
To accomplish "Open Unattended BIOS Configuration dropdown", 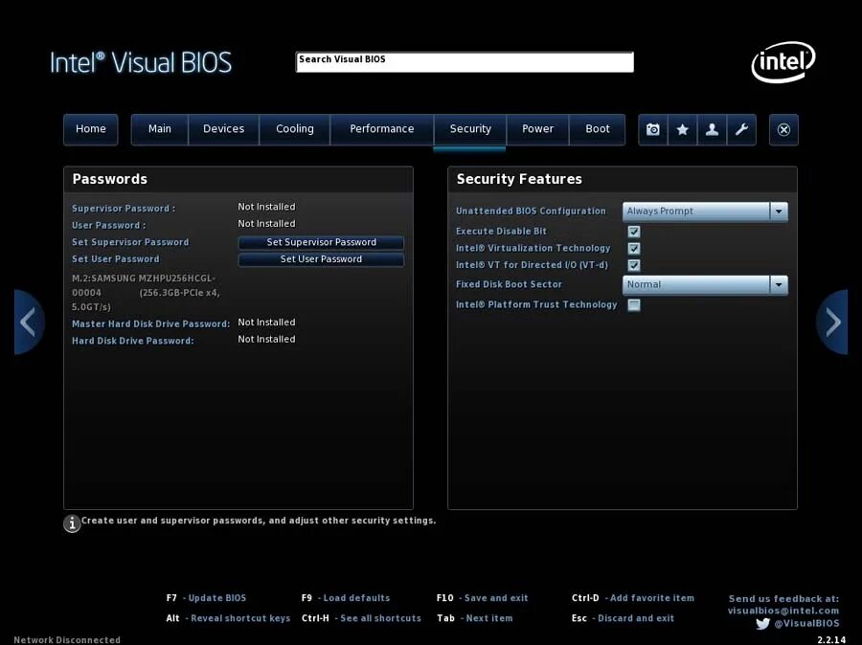I will point(705,211).
